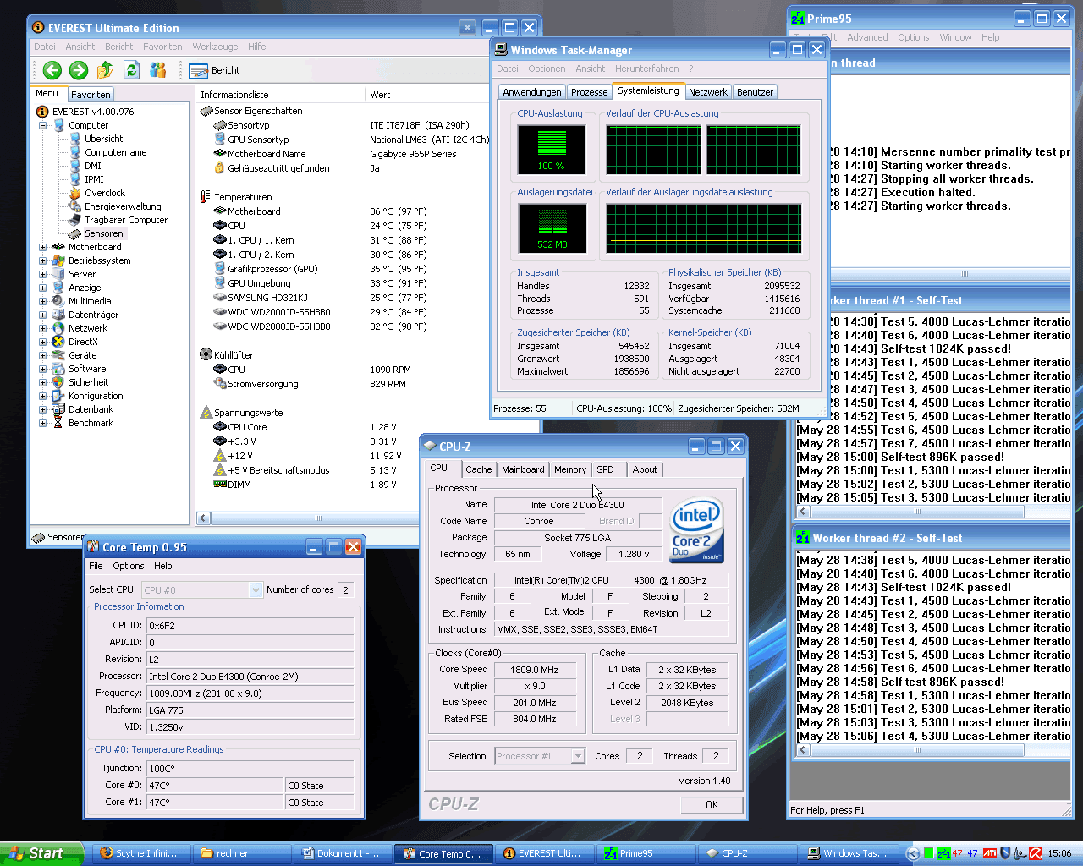This screenshot has width=1083, height=866.
Task: Click the Netzwerk globe icon in EVEREST tree
Action: [58, 328]
